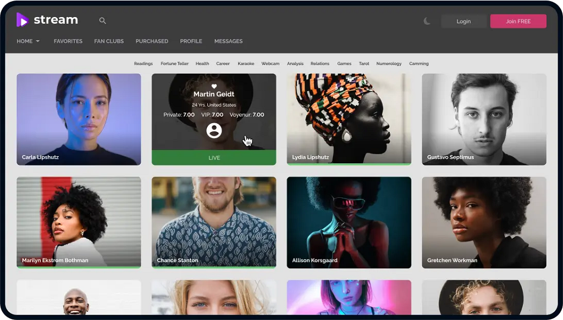
Task: Filter by Fortune Teller category
Action: (174, 64)
